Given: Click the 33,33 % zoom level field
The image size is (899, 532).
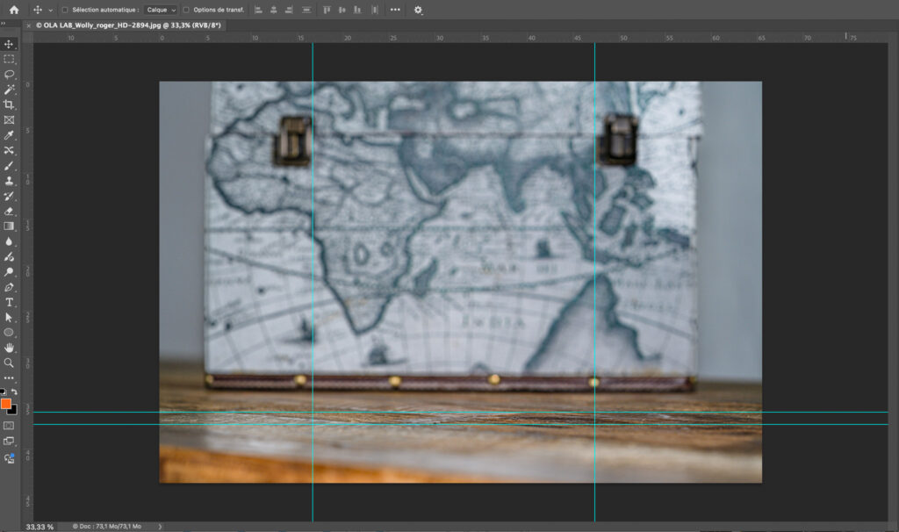Looking at the screenshot, I should (x=40, y=526).
